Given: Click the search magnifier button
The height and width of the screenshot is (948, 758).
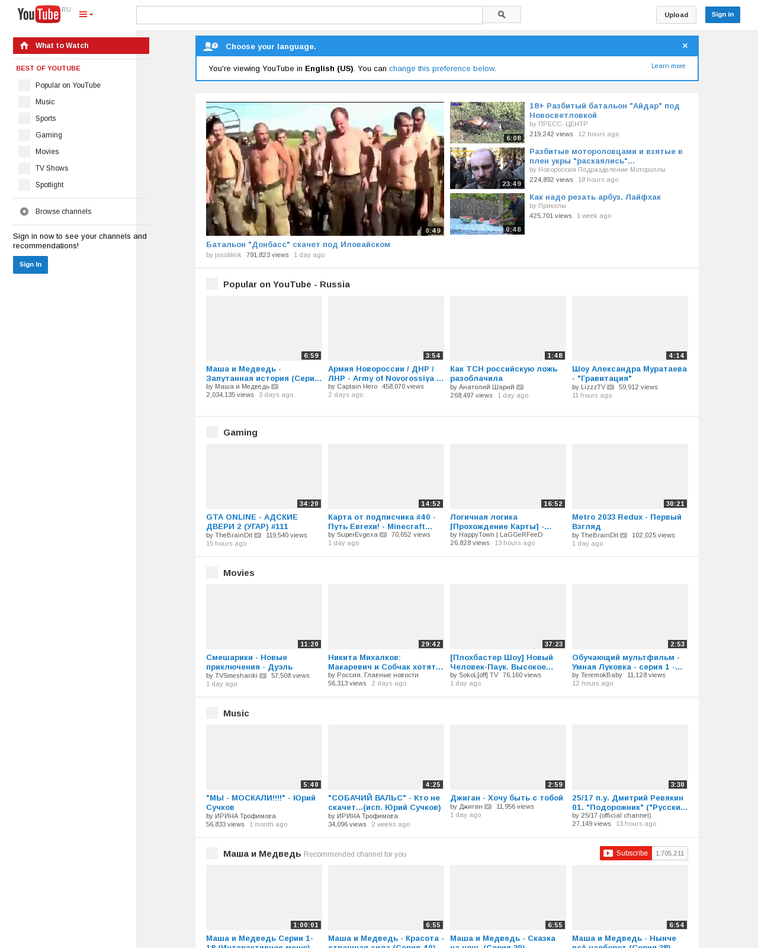Looking at the screenshot, I should (502, 15).
